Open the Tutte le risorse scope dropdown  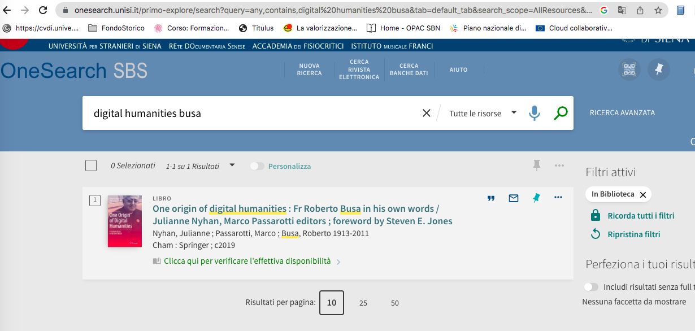(x=483, y=113)
